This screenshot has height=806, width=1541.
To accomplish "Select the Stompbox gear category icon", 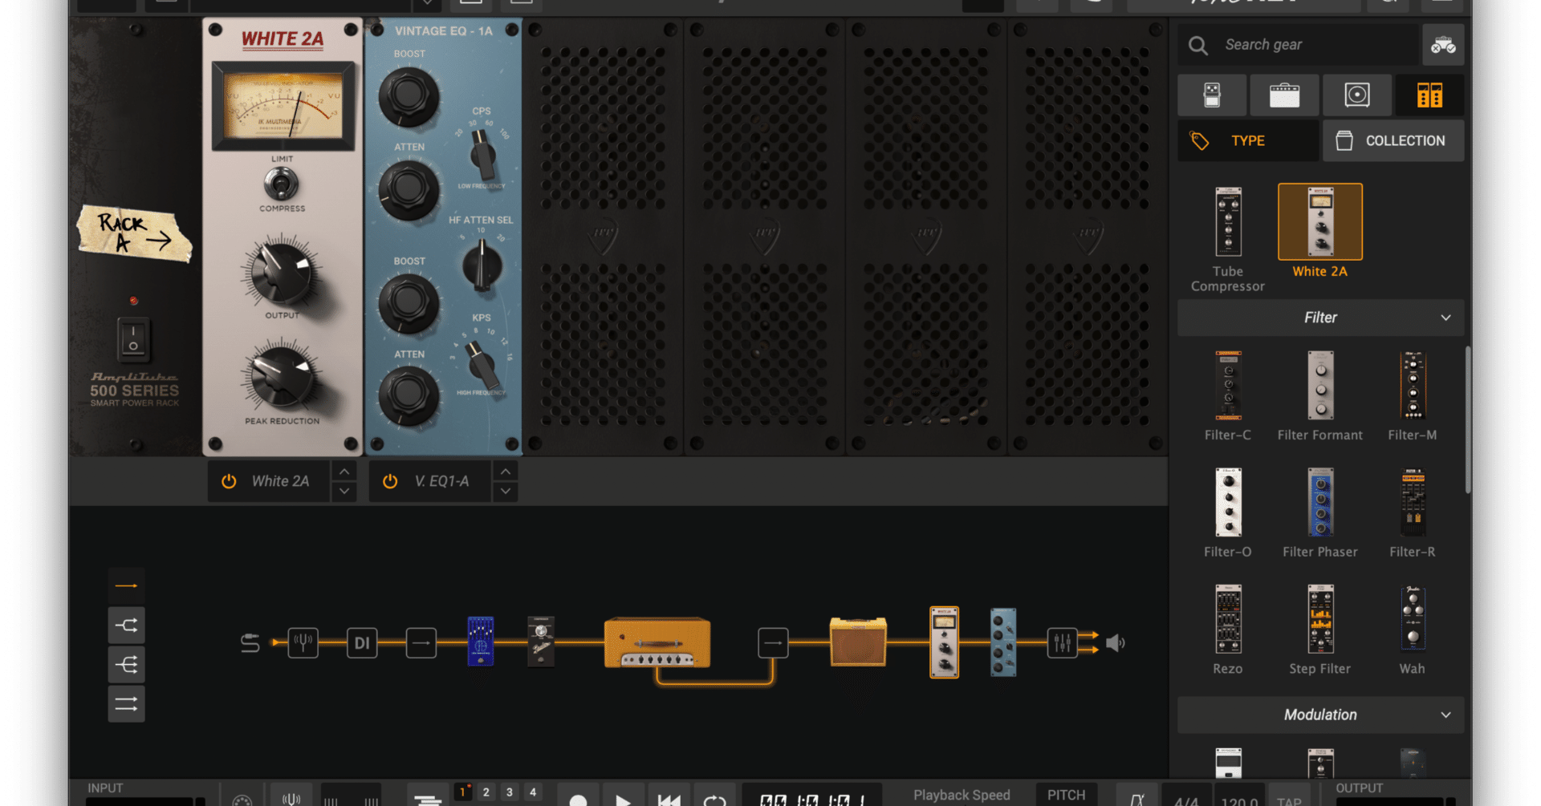I will click(x=1212, y=95).
